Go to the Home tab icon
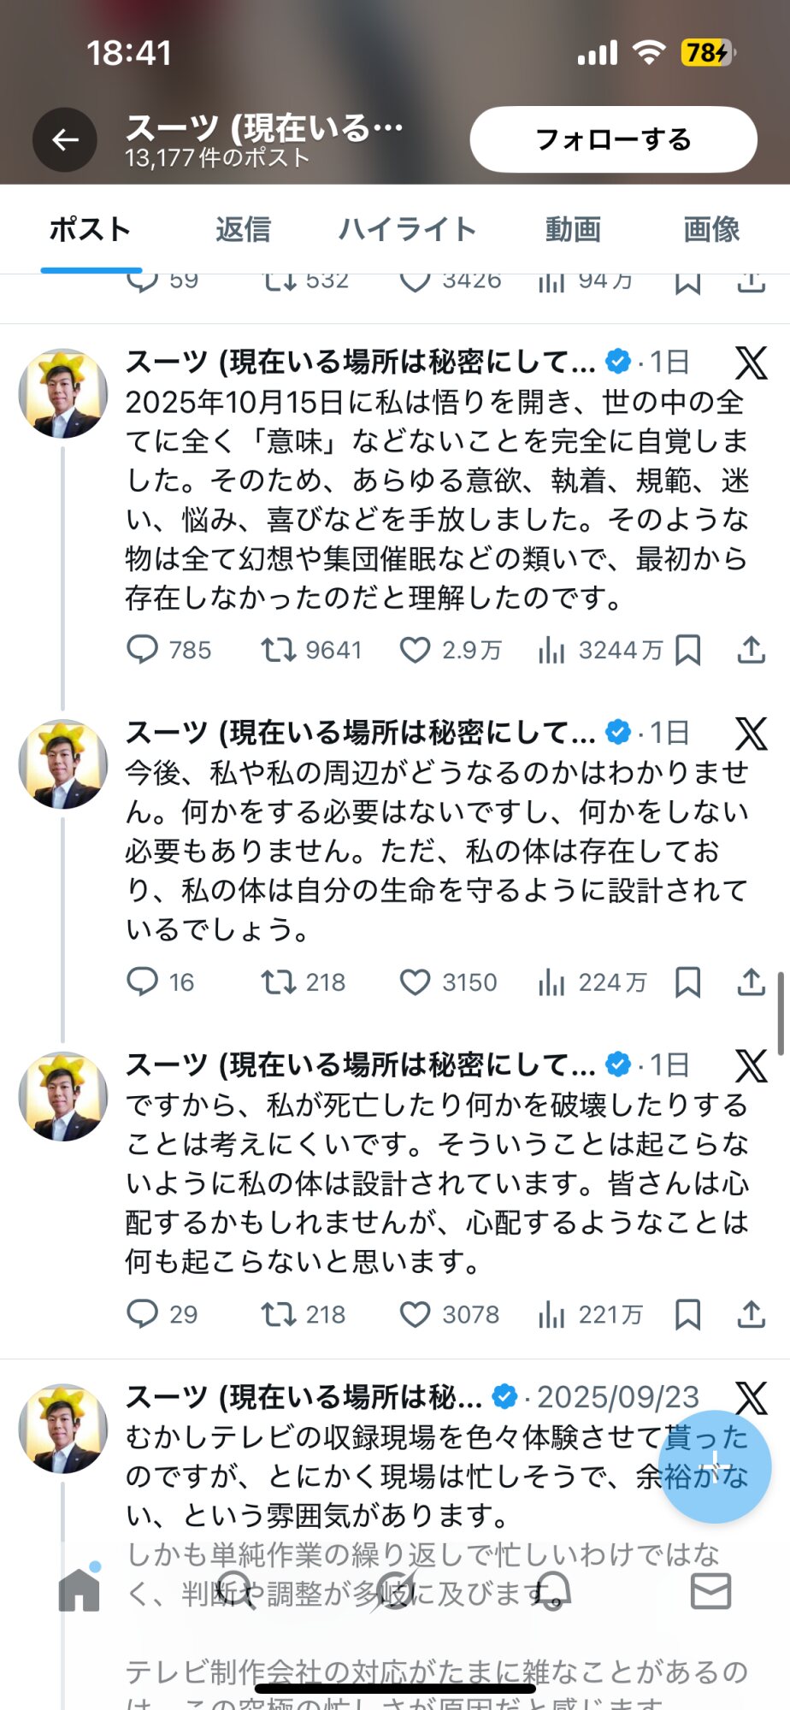The image size is (790, 1710). (x=80, y=1590)
